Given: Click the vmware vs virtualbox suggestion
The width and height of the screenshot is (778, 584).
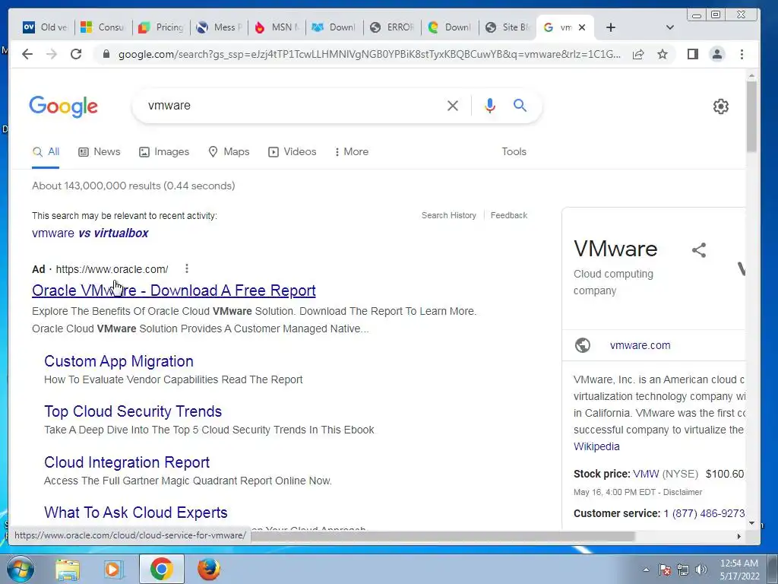Looking at the screenshot, I should pos(90,233).
